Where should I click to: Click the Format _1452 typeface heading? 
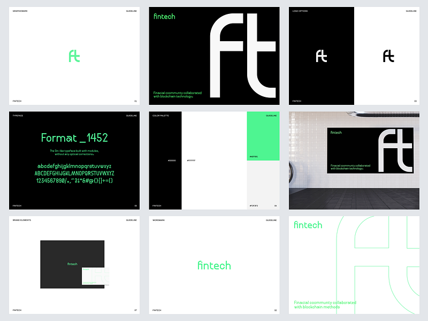pos(74,137)
